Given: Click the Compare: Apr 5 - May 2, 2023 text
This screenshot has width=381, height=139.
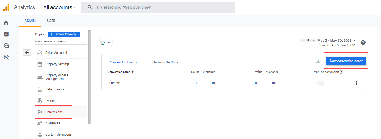Looking at the screenshot, I should tap(337, 45).
